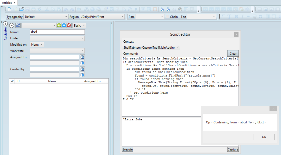281x155 pixels.
Task: Click the first Assigned To input field
Action: 54,57
